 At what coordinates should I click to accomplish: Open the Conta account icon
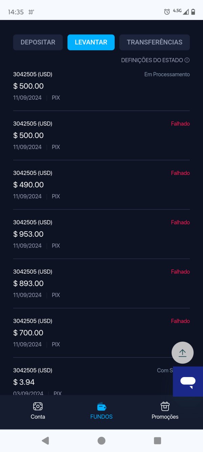click(x=38, y=406)
